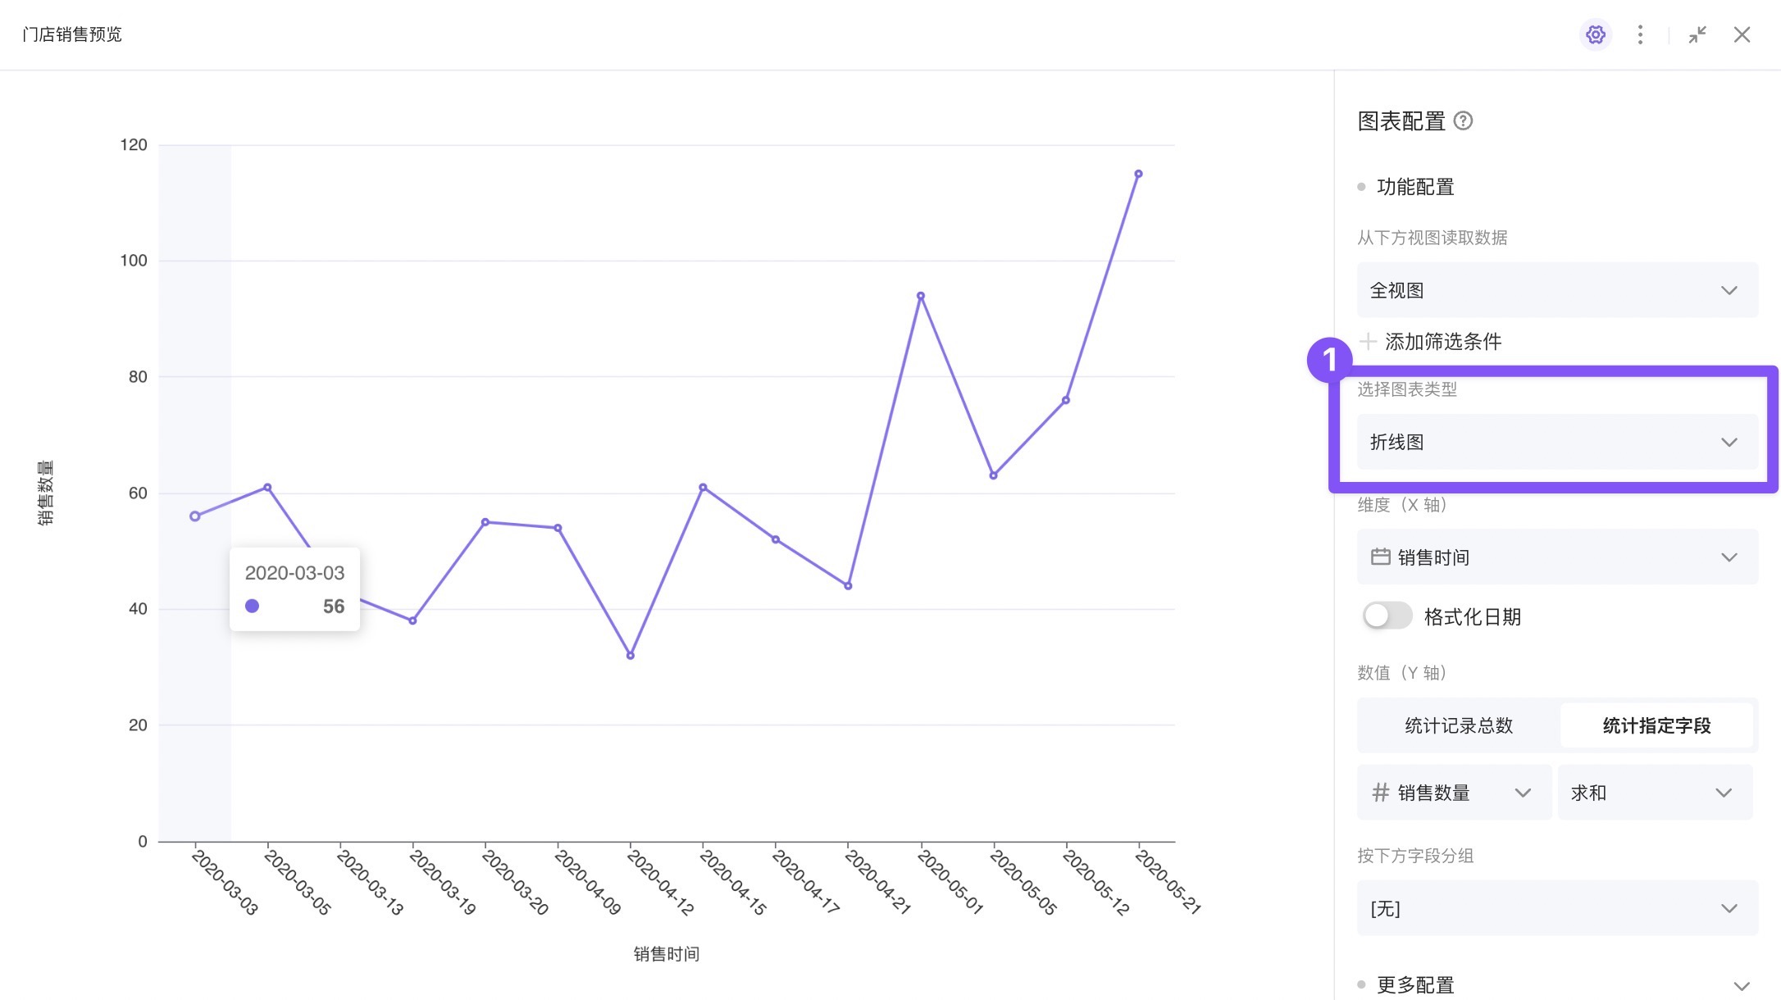Click the settings gear icon

pyautogui.click(x=1597, y=34)
